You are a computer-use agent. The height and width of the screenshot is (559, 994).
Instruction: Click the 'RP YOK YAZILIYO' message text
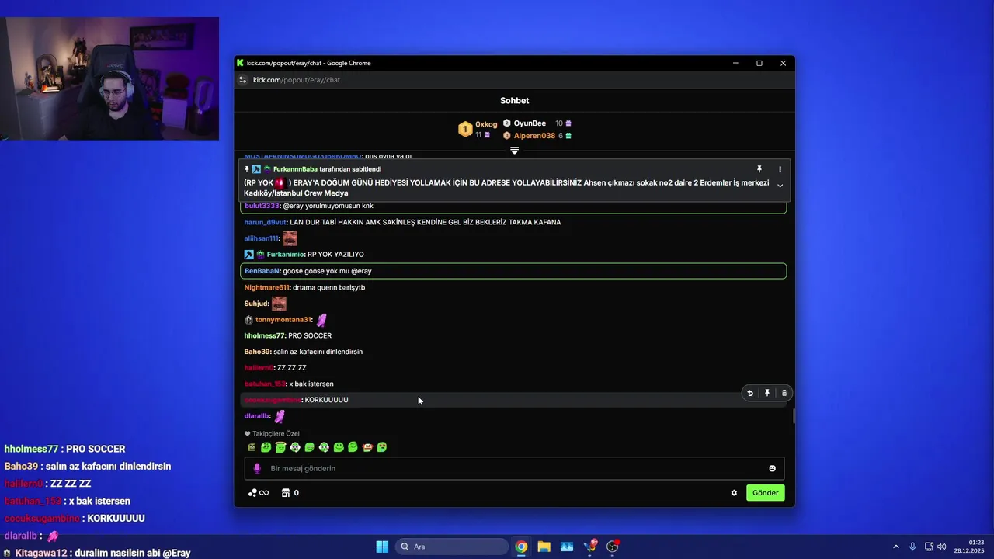click(335, 255)
